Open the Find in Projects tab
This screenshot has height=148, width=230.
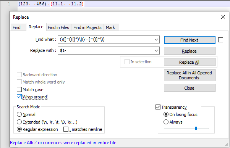click(x=87, y=27)
